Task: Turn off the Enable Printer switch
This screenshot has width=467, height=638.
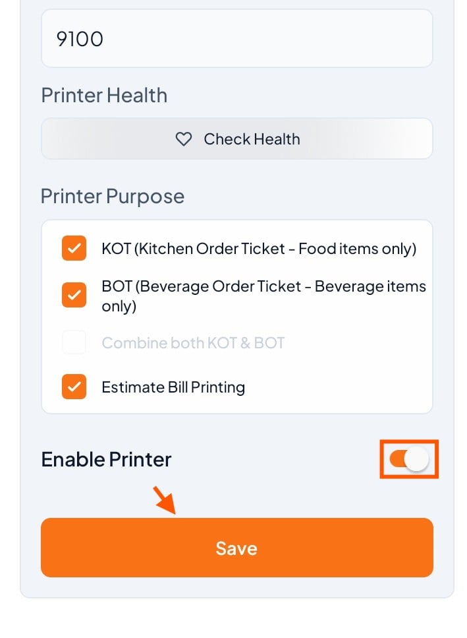Action: point(409,459)
